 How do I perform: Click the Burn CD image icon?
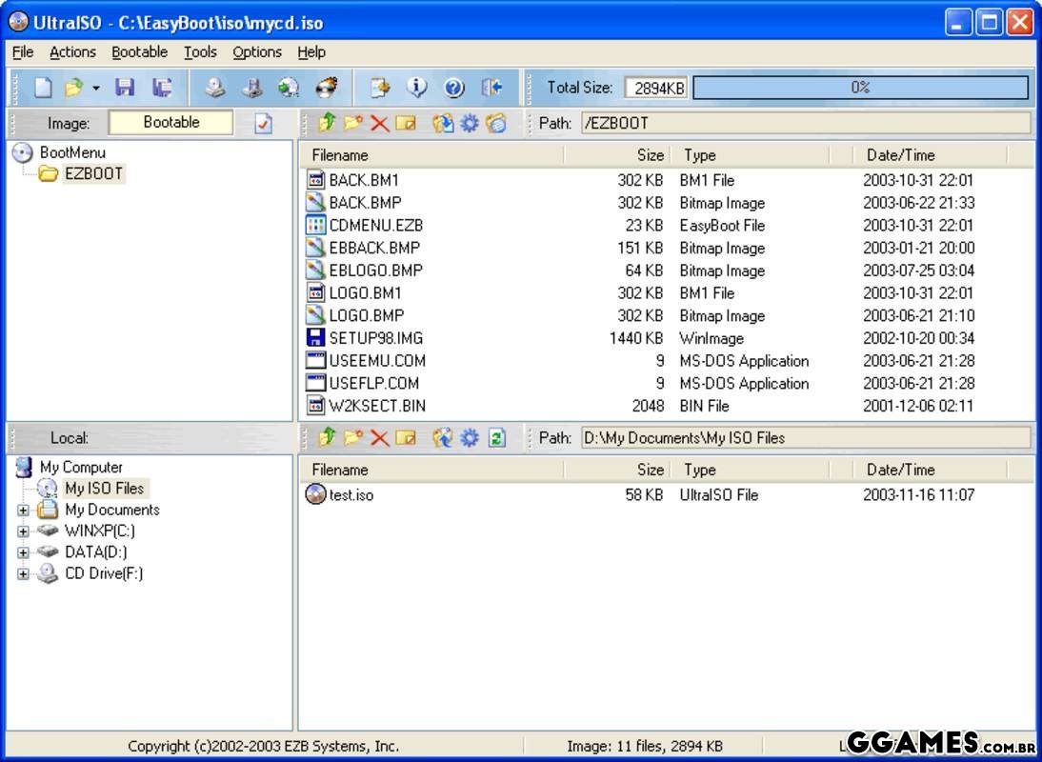tap(327, 88)
